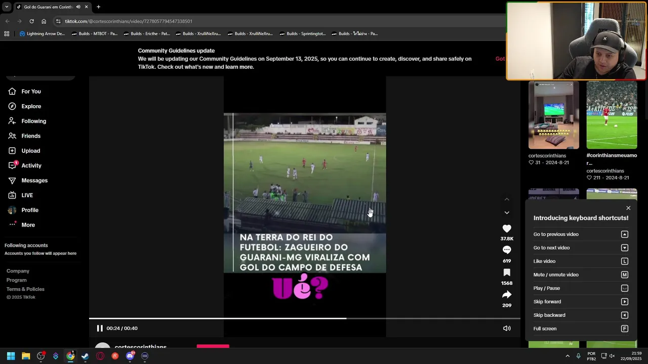Open the Friends page
The height and width of the screenshot is (364, 648).
pos(31,136)
